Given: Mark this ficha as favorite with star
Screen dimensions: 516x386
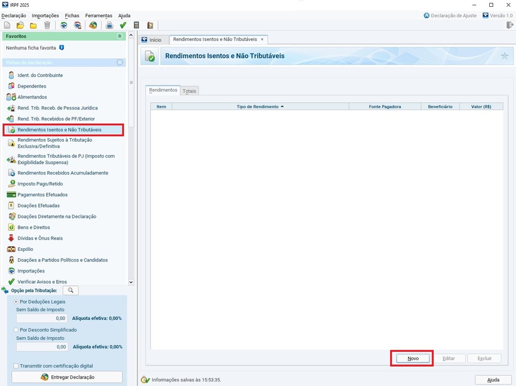Looking at the screenshot, I should click(504, 56).
